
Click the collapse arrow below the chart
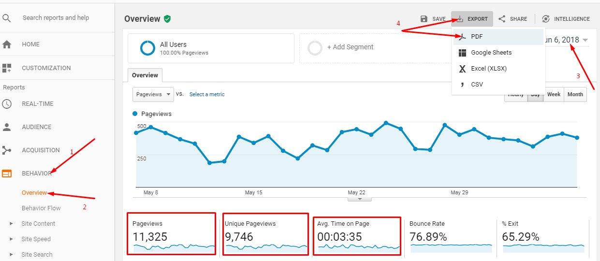click(x=360, y=198)
